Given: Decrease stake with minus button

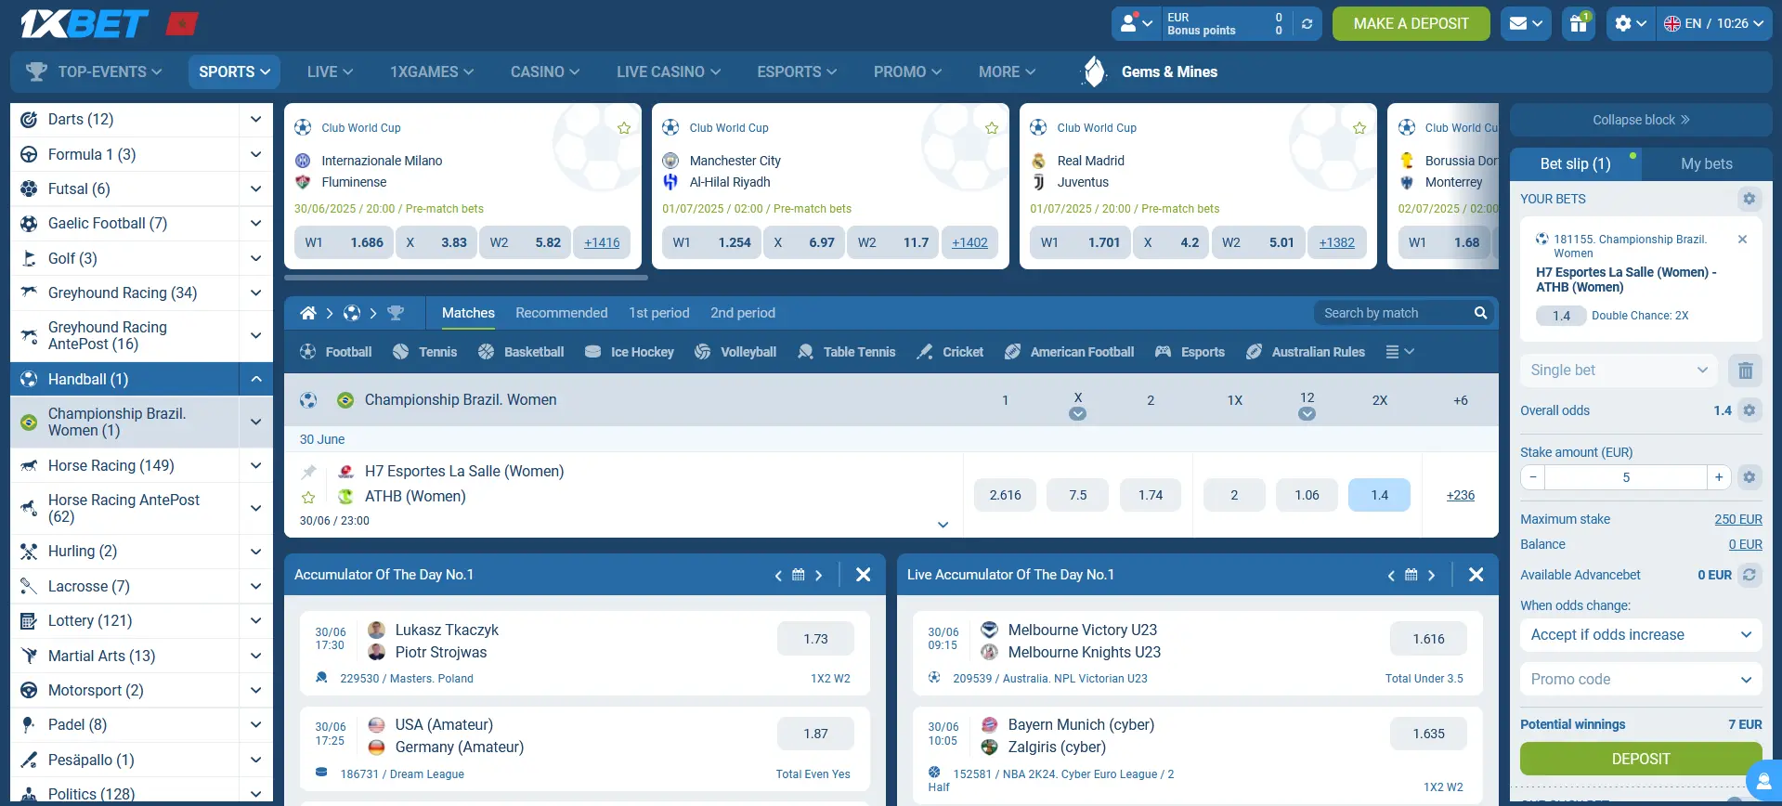Looking at the screenshot, I should coord(1533,477).
